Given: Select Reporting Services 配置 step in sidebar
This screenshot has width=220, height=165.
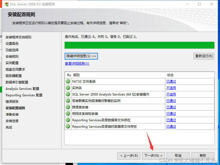Looking at the screenshot, I should pyautogui.click(x=24, y=95).
